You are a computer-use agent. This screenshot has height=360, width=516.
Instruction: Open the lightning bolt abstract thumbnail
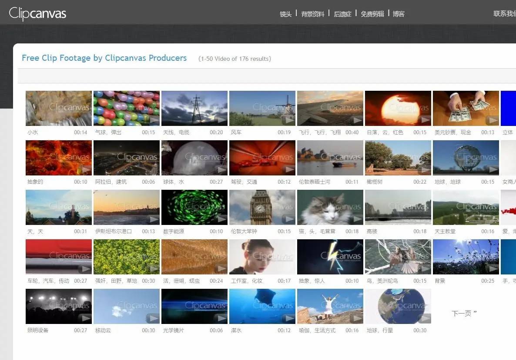tap(330, 257)
